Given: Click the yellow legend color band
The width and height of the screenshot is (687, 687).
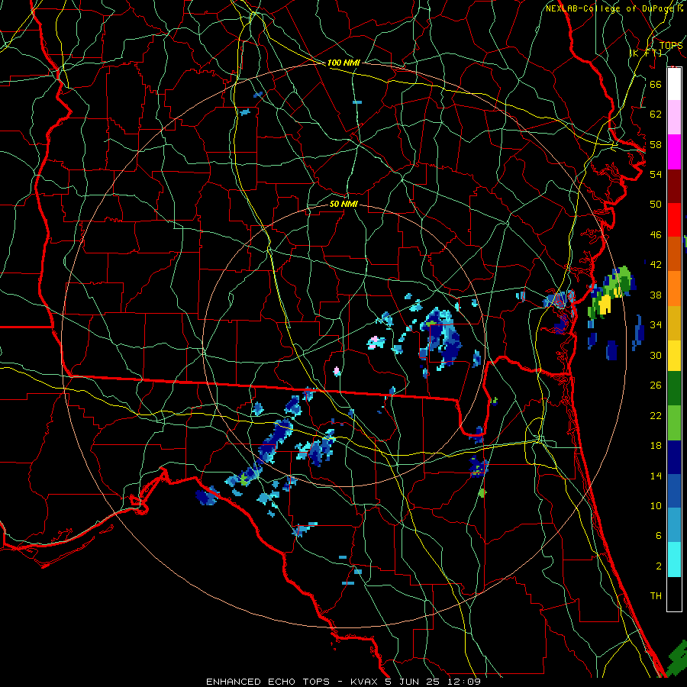Looking at the screenshot, I should coord(674,356).
